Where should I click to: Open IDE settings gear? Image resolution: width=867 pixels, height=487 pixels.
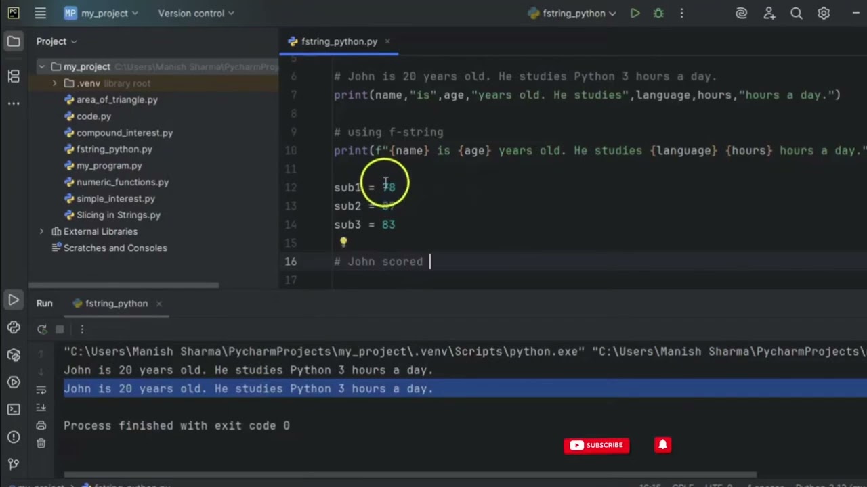point(824,13)
